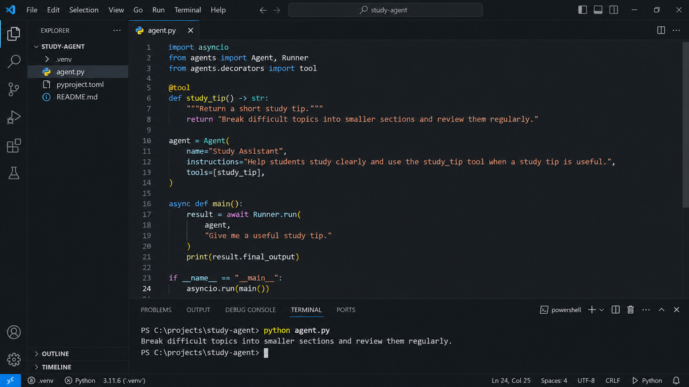Click the .venv environment status bar item
Viewport: 689px width, 387px height.
(40, 380)
